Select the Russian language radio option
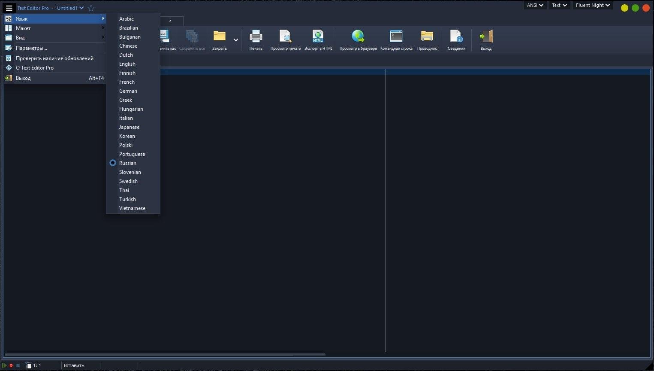 127,163
